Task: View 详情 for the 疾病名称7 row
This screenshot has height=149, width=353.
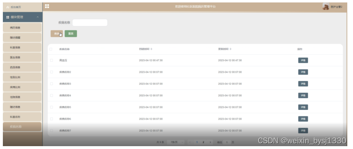Action: coord(303,131)
